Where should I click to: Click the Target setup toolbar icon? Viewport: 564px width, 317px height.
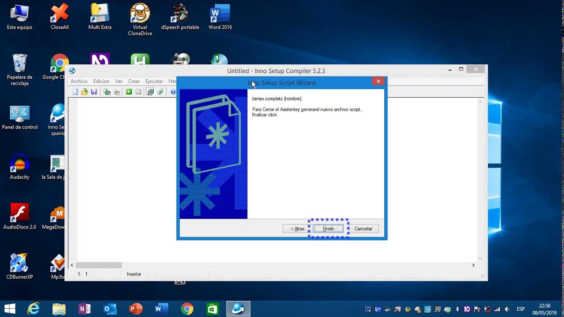[150, 92]
